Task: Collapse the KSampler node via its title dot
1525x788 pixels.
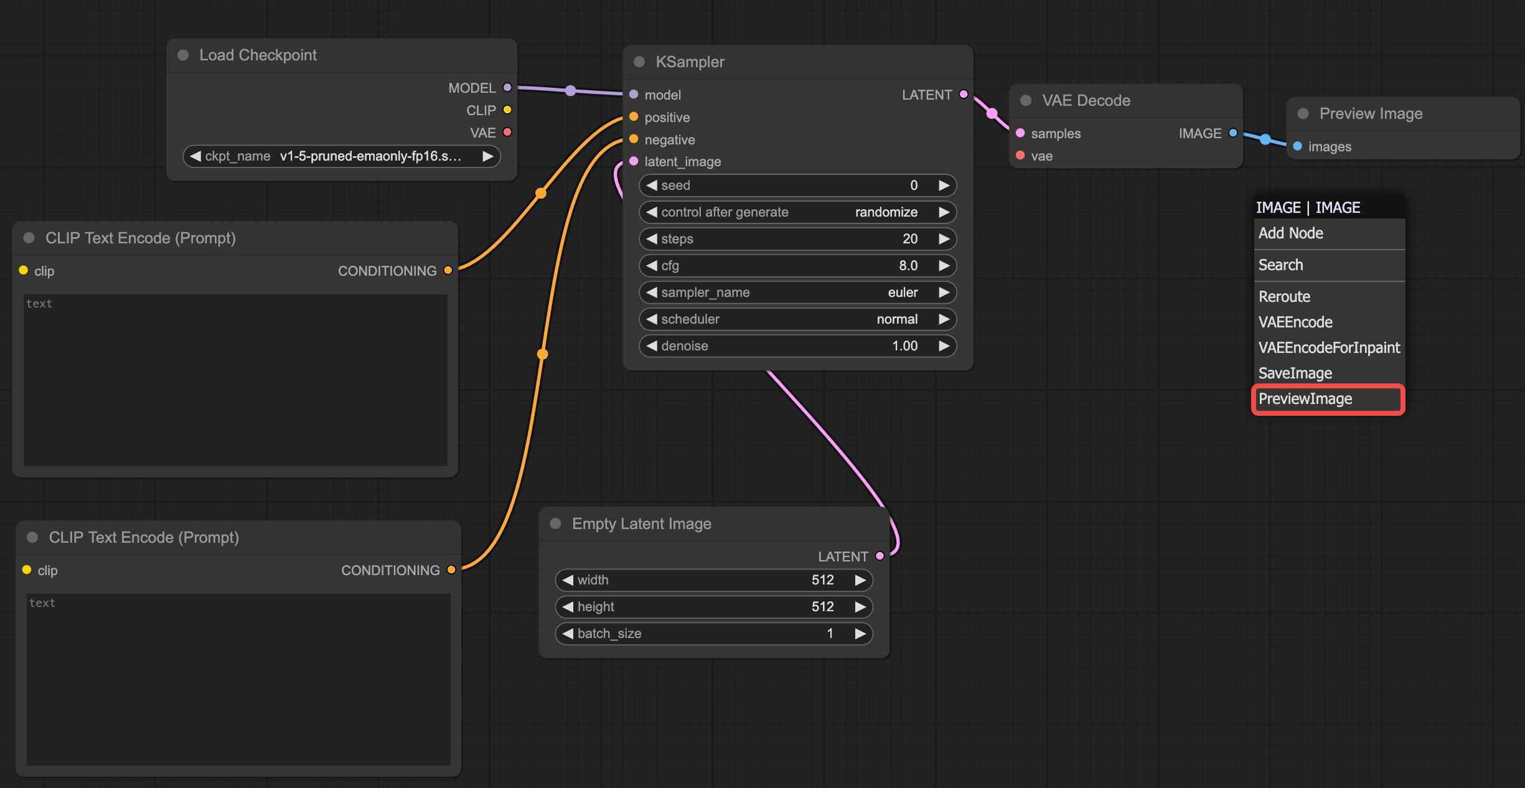Action: tap(639, 62)
